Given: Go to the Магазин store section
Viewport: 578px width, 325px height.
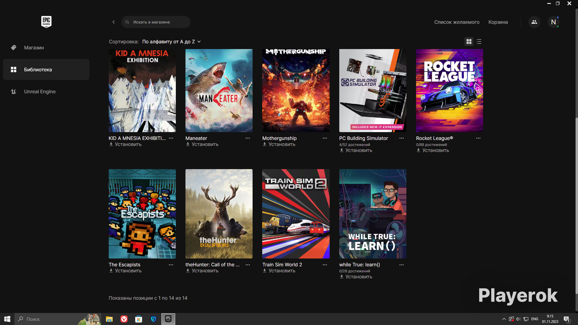Looking at the screenshot, I should click(x=46, y=47).
